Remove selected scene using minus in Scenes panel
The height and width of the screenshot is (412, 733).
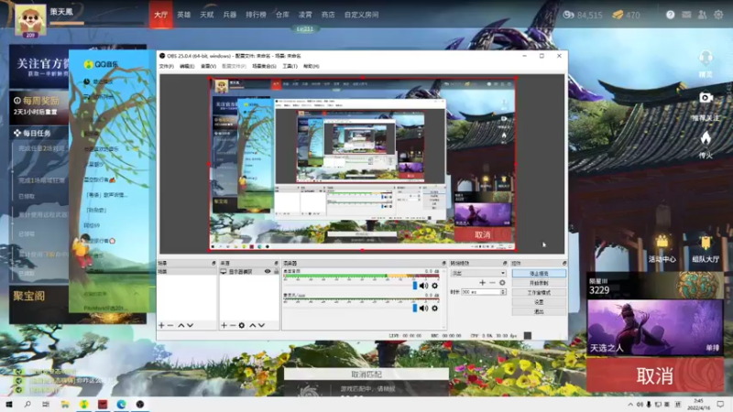point(170,325)
